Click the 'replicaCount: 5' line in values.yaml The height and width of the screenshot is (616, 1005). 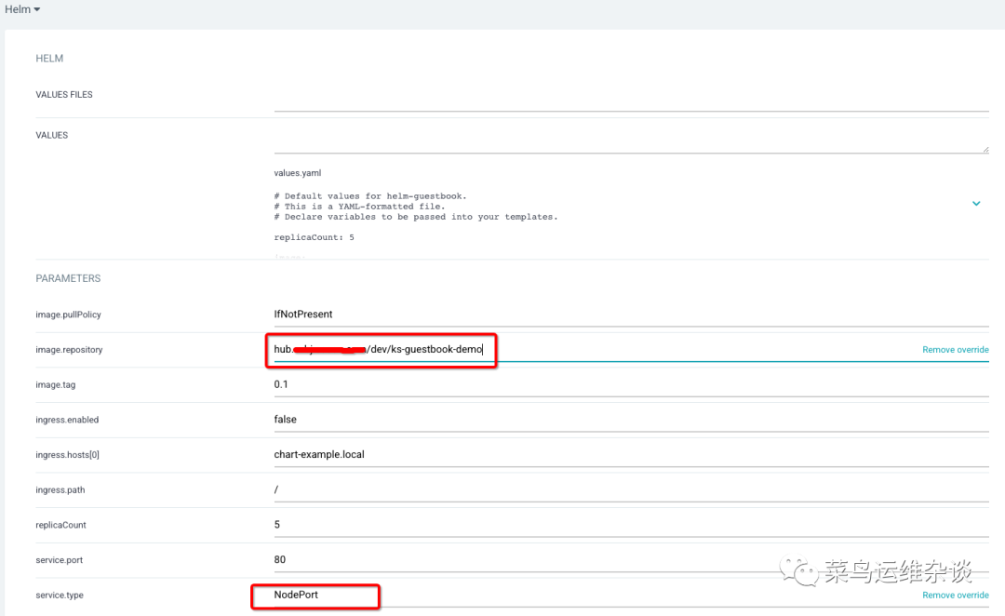point(315,237)
